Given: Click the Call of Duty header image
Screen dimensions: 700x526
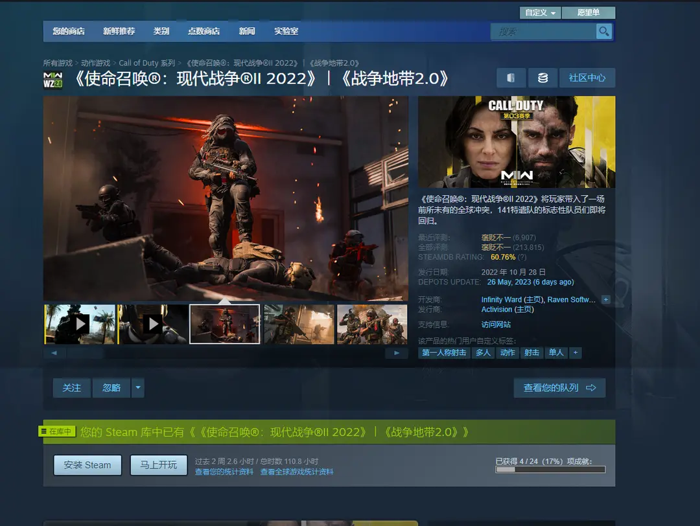Looking at the screenshot, I should [x=517, y=142].
